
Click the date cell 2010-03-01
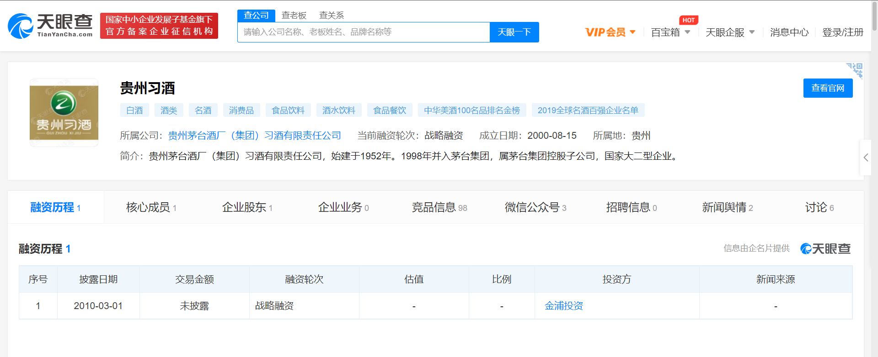[x=98, y=306]
